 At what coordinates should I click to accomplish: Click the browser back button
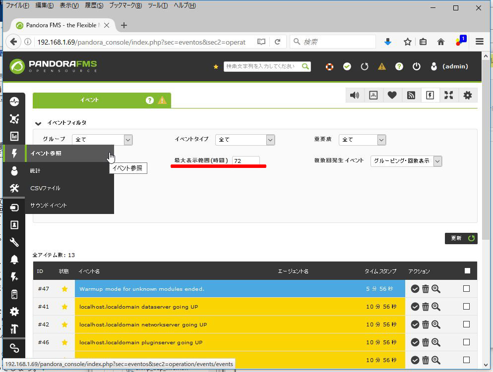click(x=13, y=42)
